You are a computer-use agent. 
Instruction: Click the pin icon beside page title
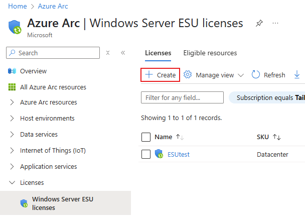click(x=259, y=24)
